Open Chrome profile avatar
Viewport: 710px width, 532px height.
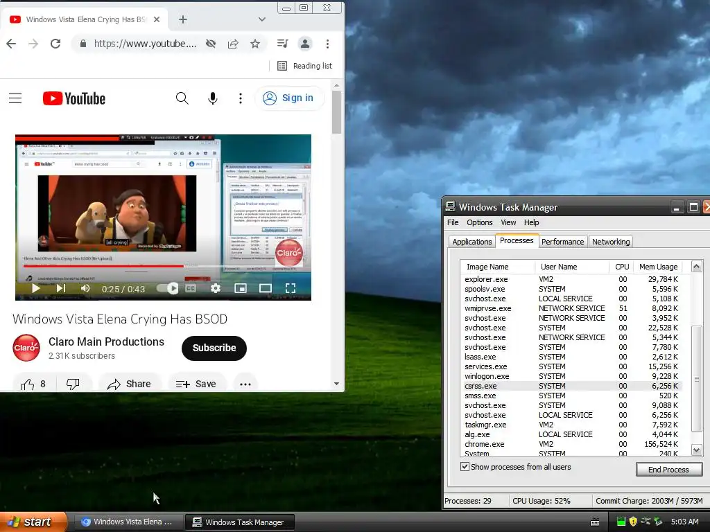[305, 44]
